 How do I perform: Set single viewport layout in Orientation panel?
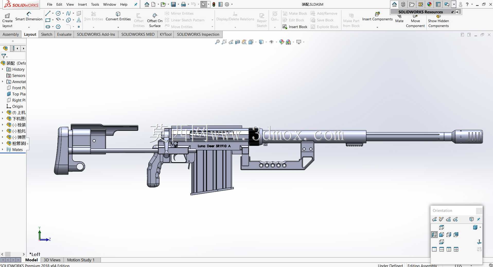coord(434,249)
